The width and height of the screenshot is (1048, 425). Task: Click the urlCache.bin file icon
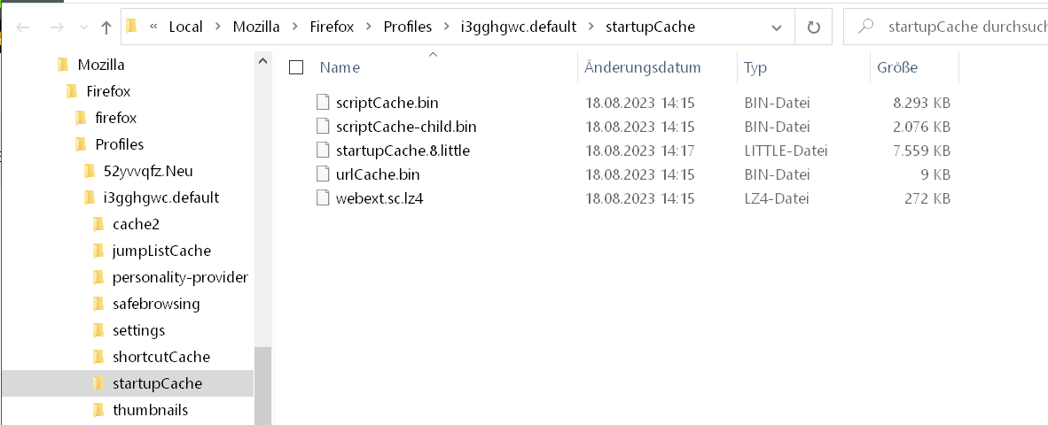(323, 174)
